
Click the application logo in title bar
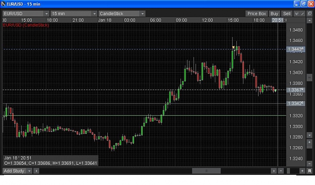[x=3, y=4]
